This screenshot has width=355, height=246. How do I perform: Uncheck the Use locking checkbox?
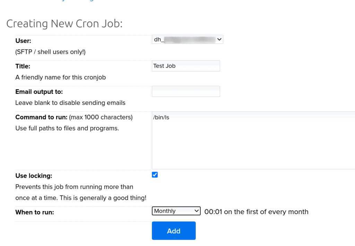pos(155,175)
